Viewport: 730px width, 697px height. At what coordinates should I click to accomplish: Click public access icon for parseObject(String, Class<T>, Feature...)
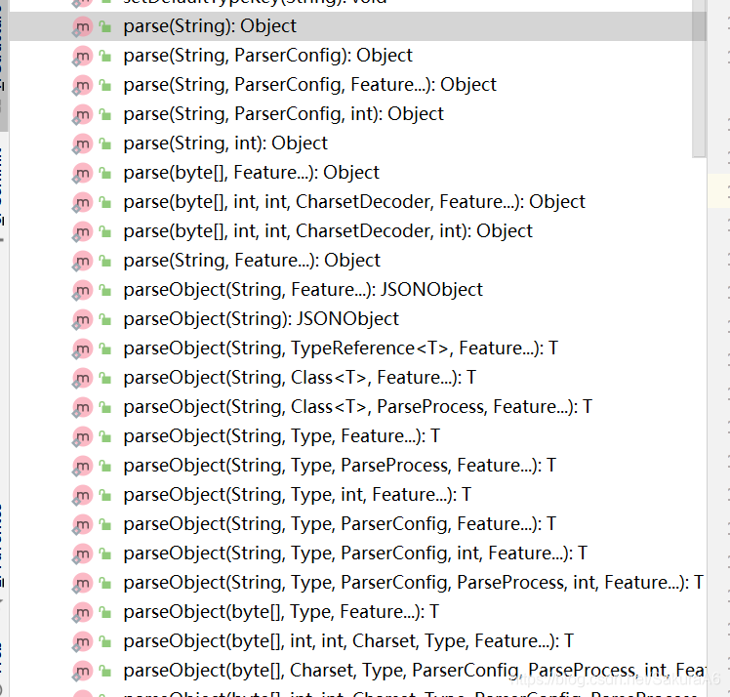tap(105, 379)
